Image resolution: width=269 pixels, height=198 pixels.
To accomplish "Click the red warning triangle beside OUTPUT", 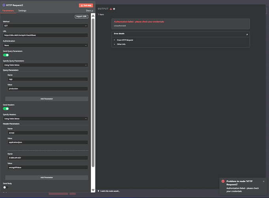I will coord(111,8).
